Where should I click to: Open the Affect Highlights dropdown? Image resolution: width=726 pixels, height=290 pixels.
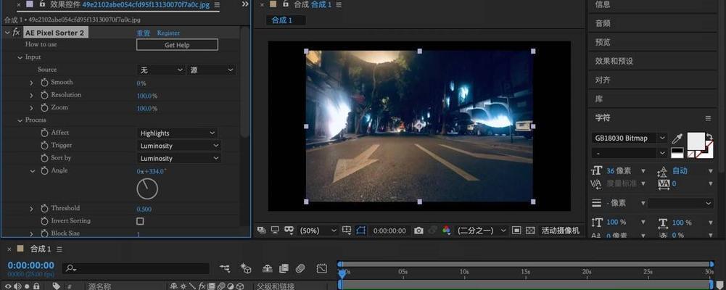(x=178, y=133)
